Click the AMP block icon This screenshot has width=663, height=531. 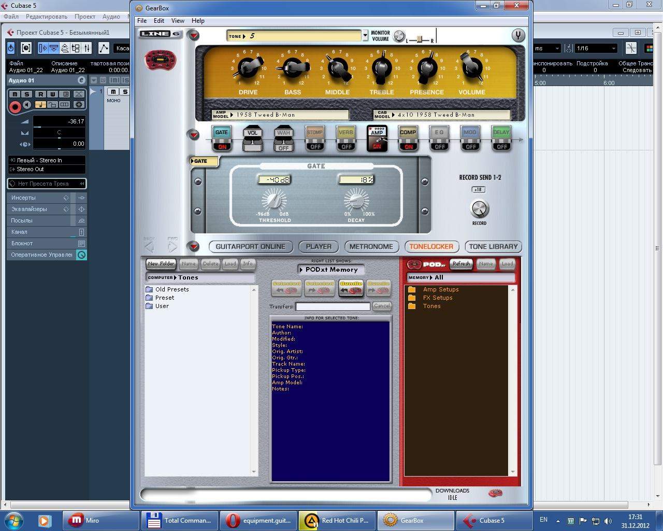pos(377,138)
